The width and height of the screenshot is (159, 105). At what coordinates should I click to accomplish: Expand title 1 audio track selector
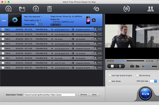click(x=71, y=29)
